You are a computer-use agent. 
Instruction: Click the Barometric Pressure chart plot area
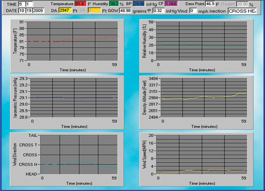[x=74, y=98]
